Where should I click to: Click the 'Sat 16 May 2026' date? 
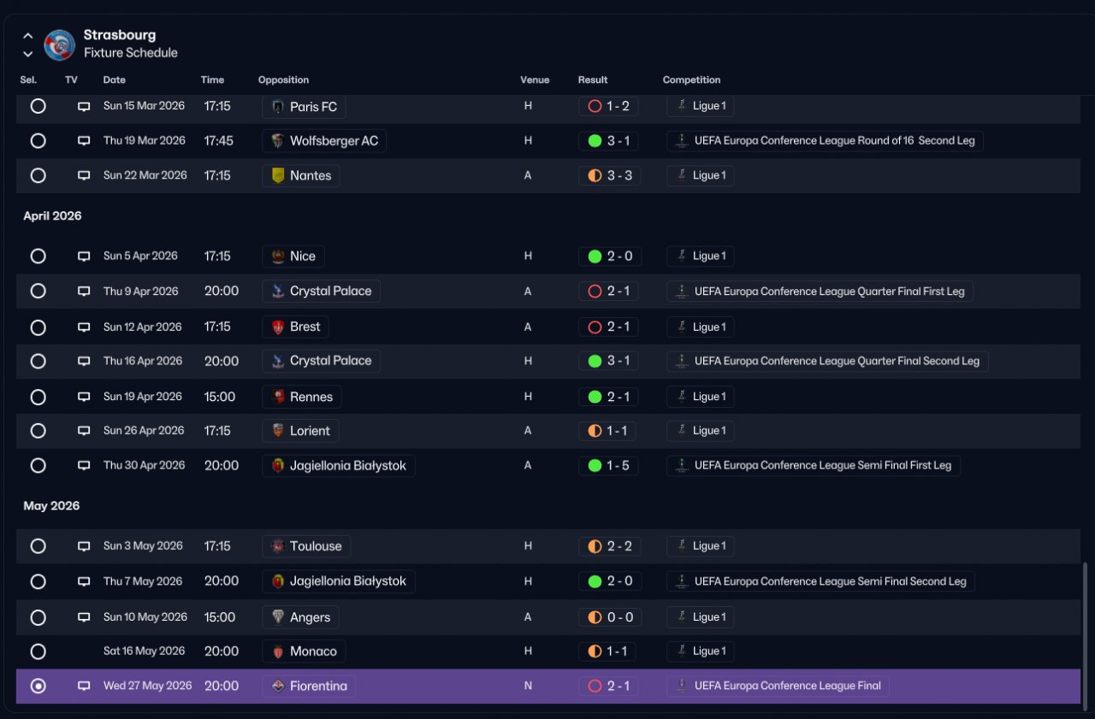coord(145,651)
